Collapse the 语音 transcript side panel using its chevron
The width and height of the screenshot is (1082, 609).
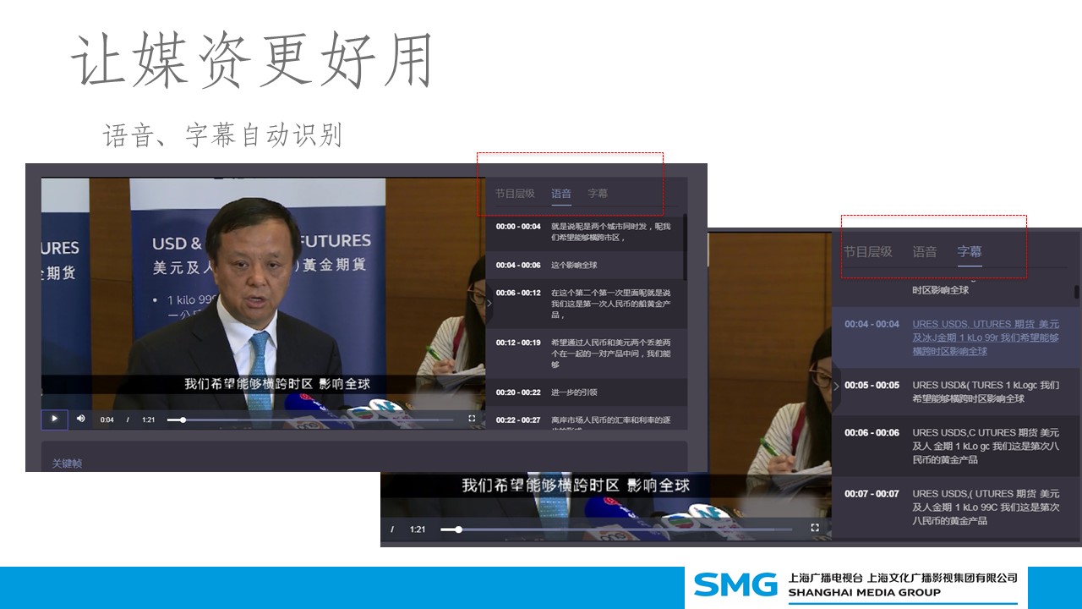pos(489,303)
